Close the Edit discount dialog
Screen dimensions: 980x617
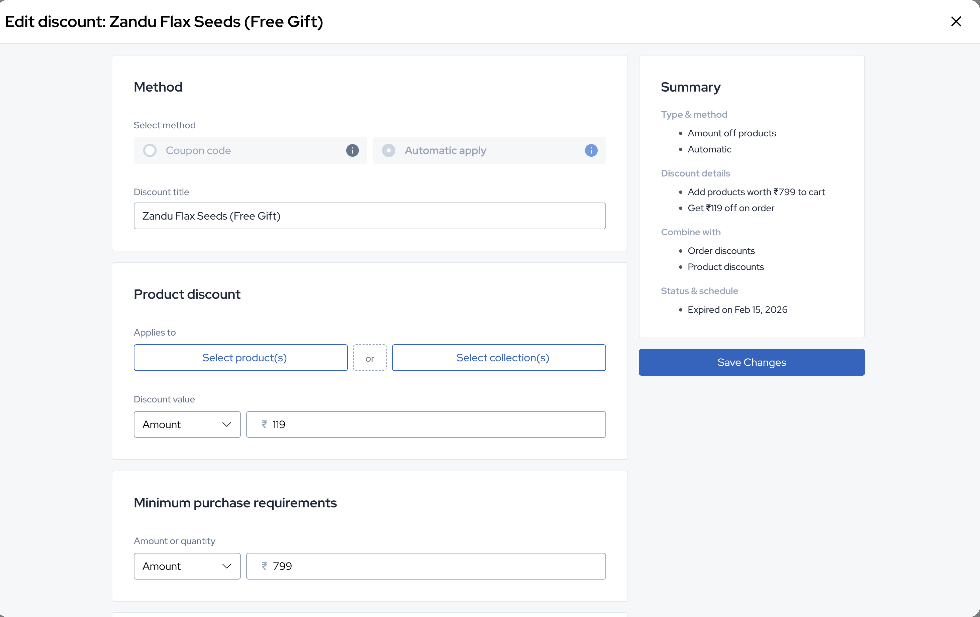956,21
